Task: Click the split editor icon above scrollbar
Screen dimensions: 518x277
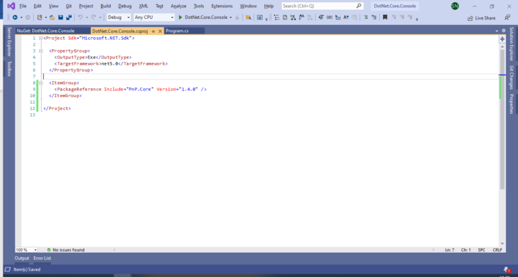Action: tap(502, 39)
